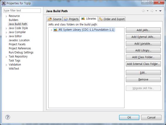Click the JRE System Library icon
Image resolution: width=166 pixels, height=125 pixels.
pyautogui.click(x=55, y=30)
